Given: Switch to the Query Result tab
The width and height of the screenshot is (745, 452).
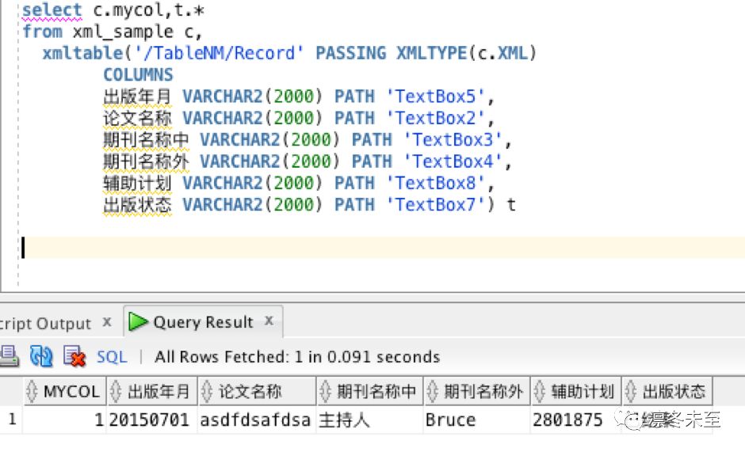Looking at the screenshot, I should coord(203,322).
